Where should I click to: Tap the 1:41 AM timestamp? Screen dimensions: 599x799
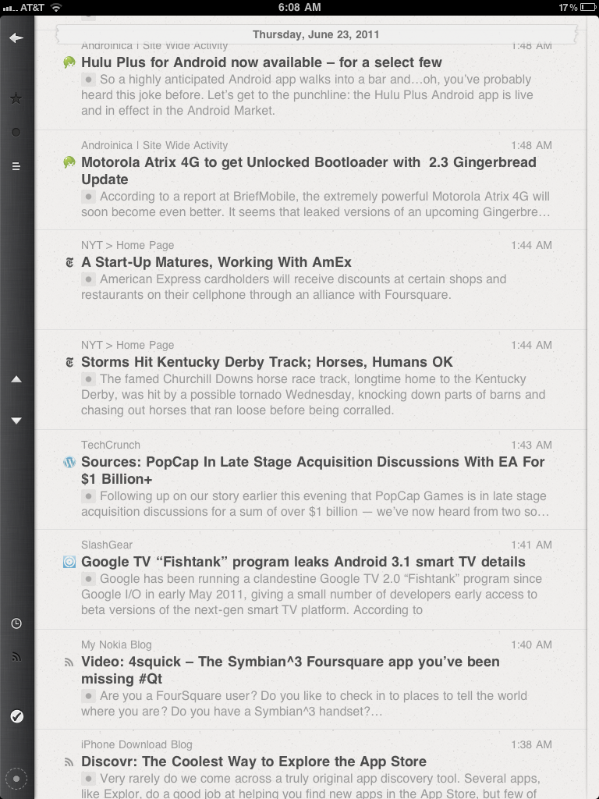coord(532,545)
